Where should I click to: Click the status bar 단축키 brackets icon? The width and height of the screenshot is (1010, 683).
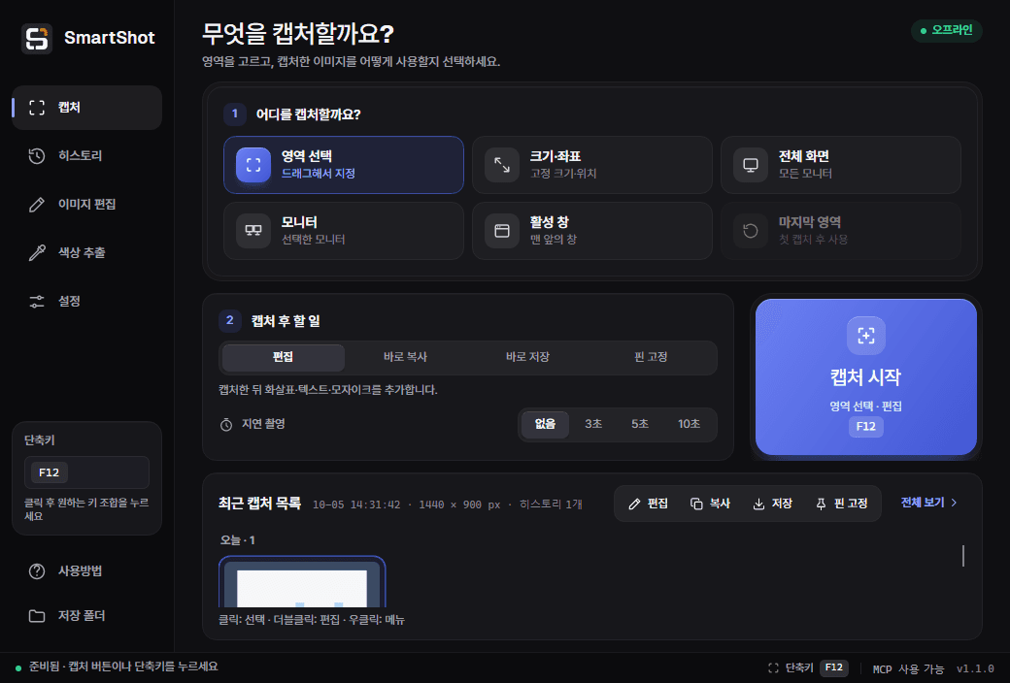[774, 668]
